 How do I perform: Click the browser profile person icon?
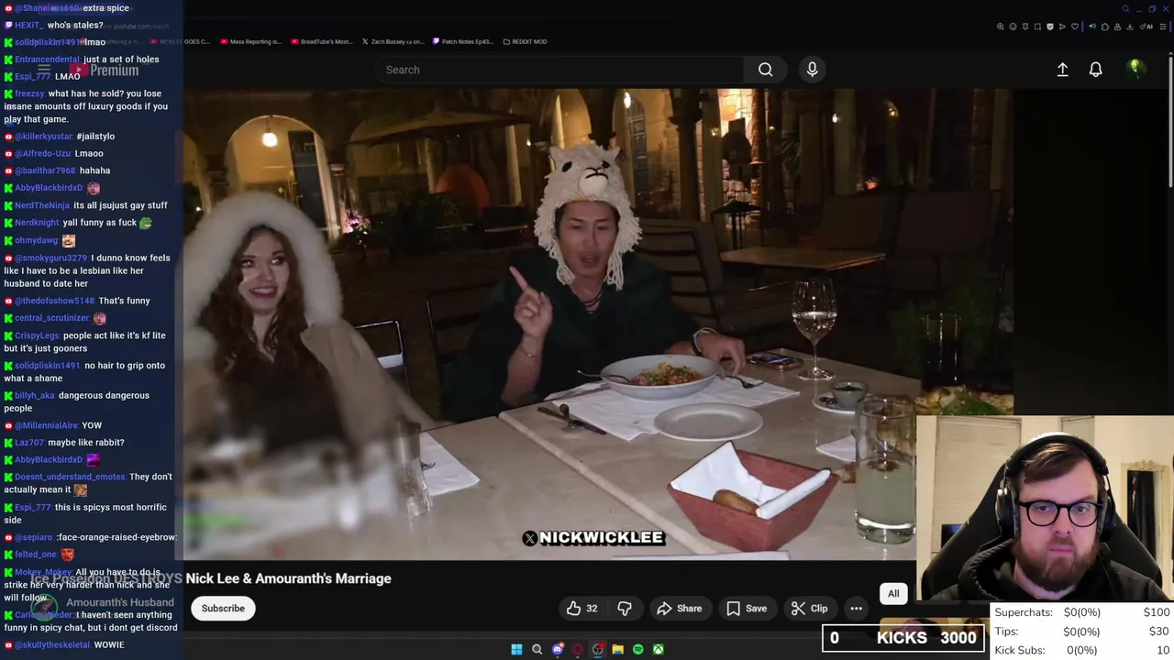[1117, 27]
